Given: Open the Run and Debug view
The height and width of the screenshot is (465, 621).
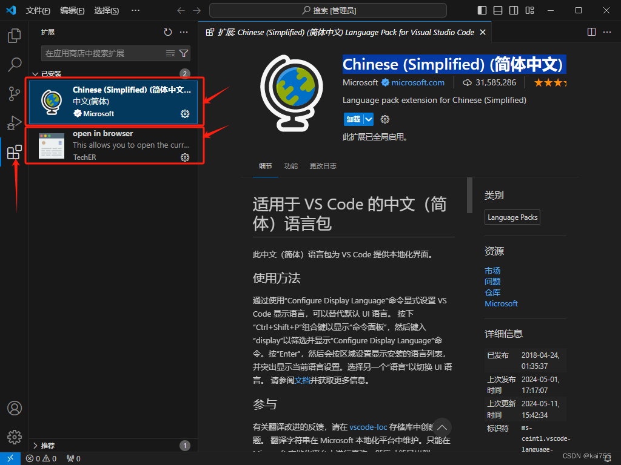Looking at the screenshot, I should [15, 123].
